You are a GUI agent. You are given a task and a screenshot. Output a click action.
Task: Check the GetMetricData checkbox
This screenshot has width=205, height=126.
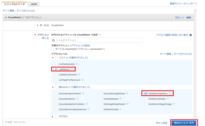tap(101, 109)
